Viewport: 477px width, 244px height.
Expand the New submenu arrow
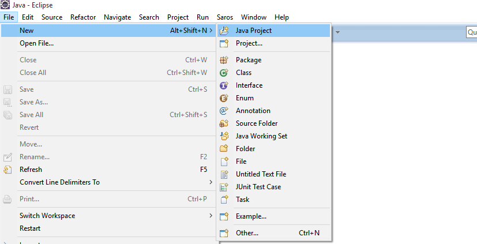click(x=211, y=31)
